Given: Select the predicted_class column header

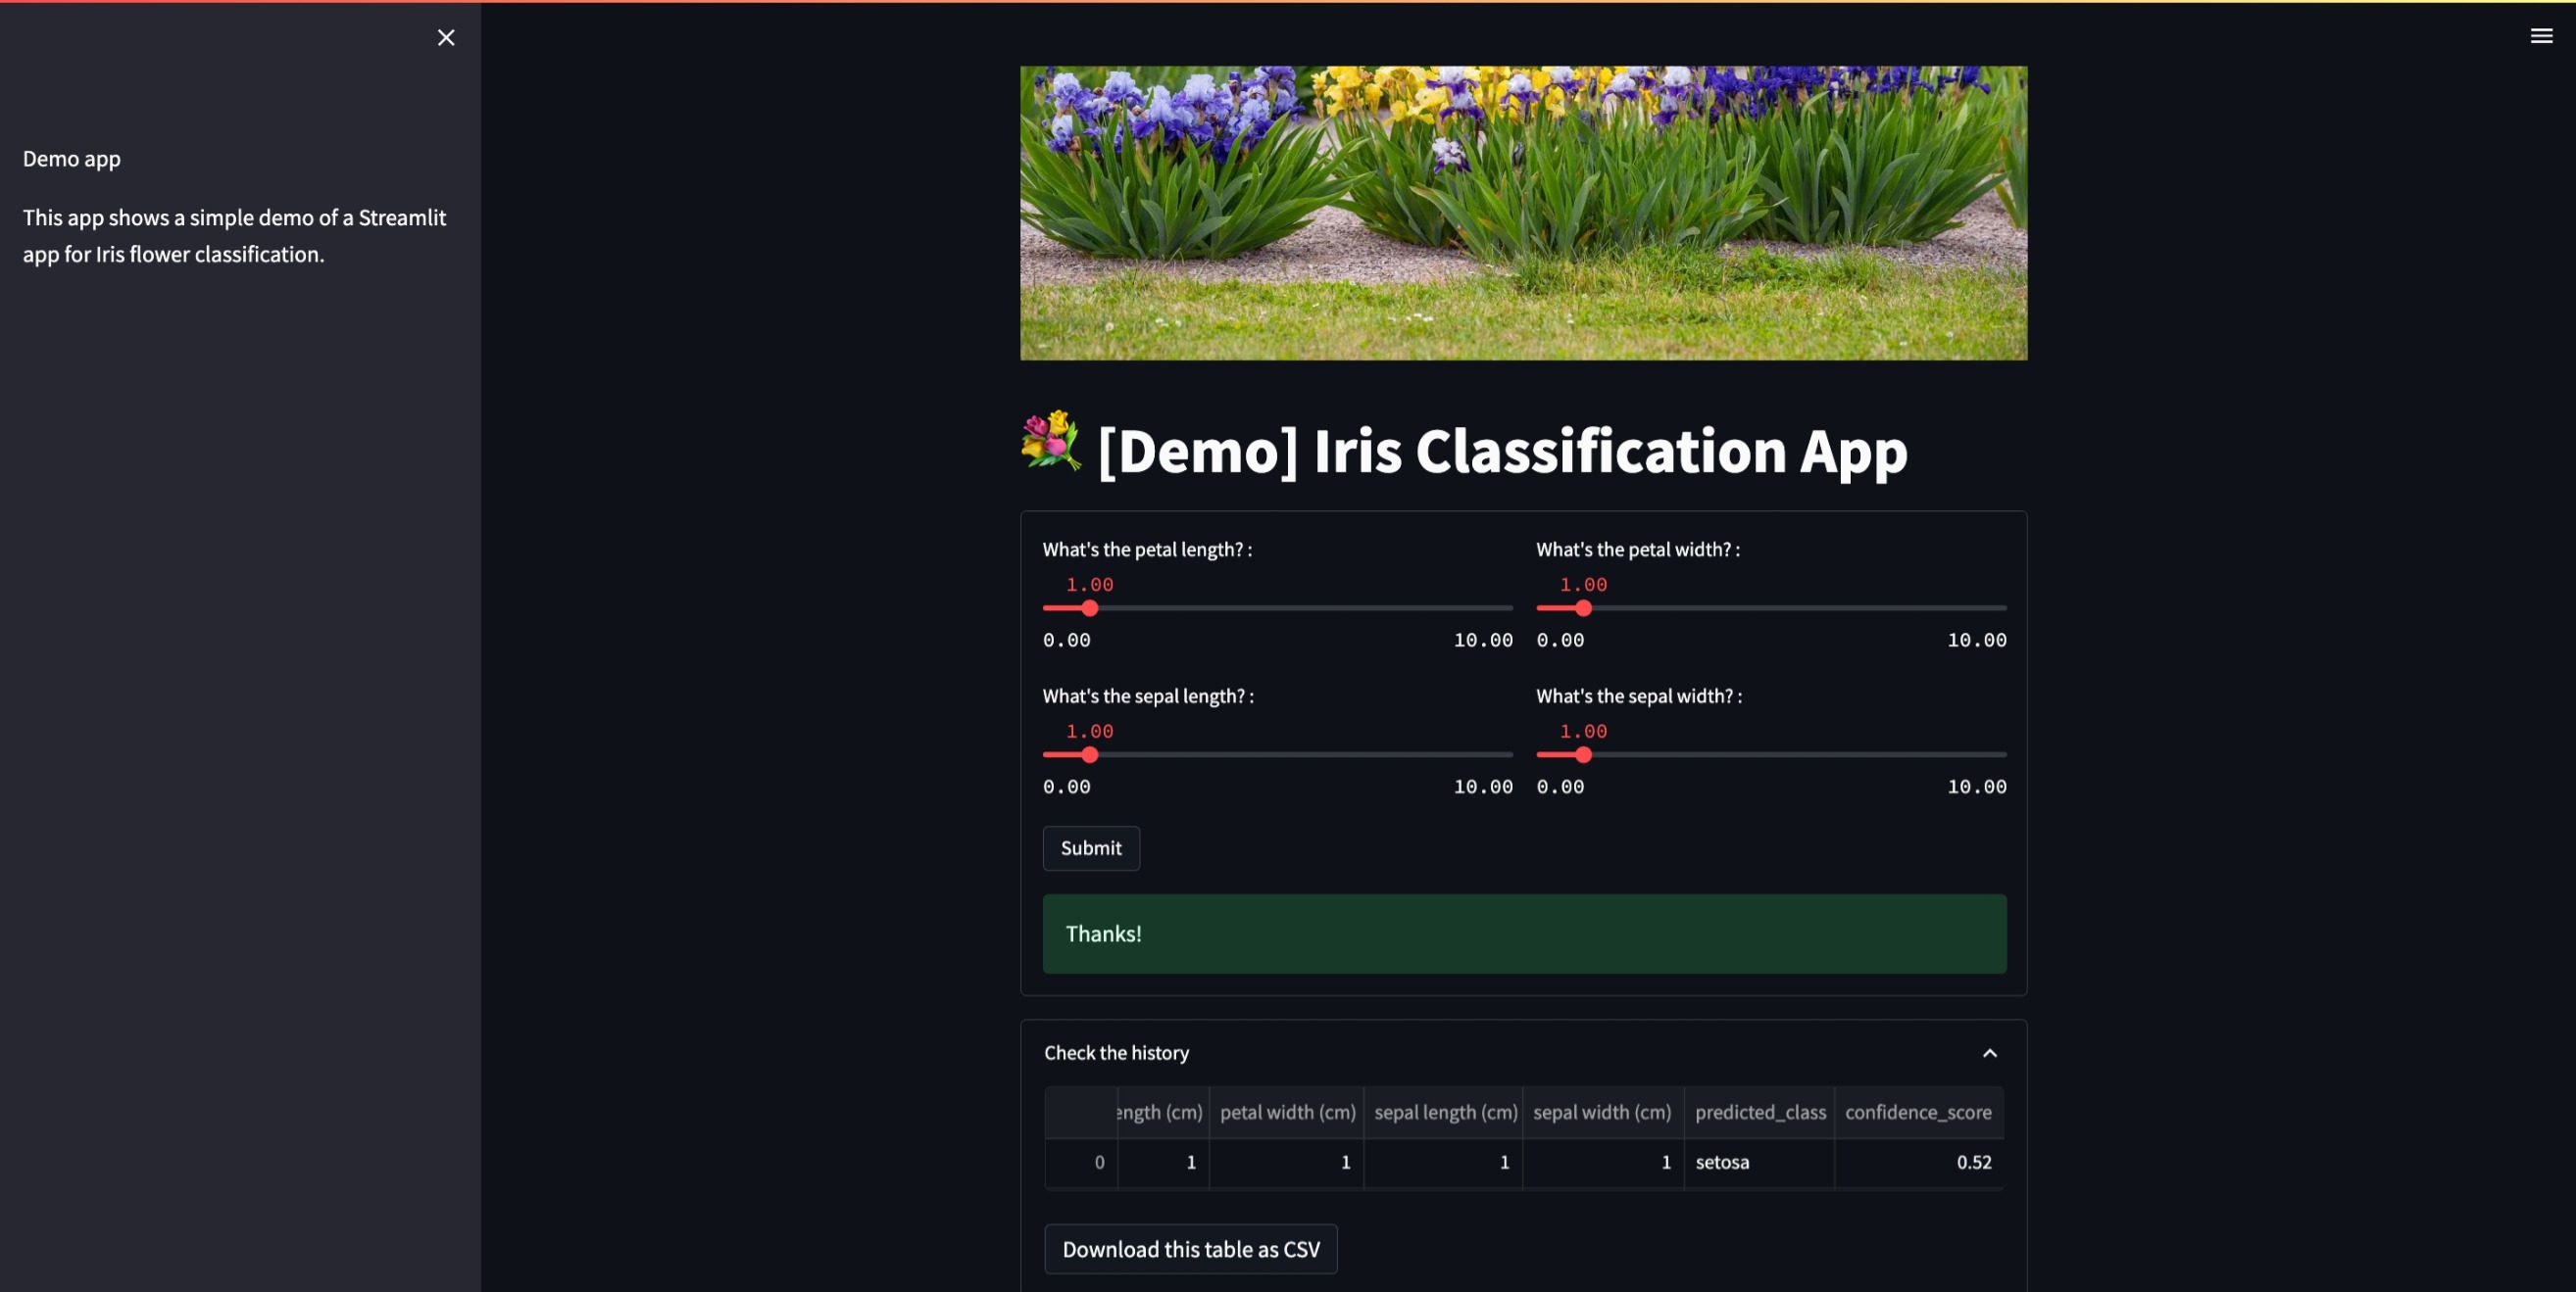Looking at the screenshot, I should 1760,1112.
